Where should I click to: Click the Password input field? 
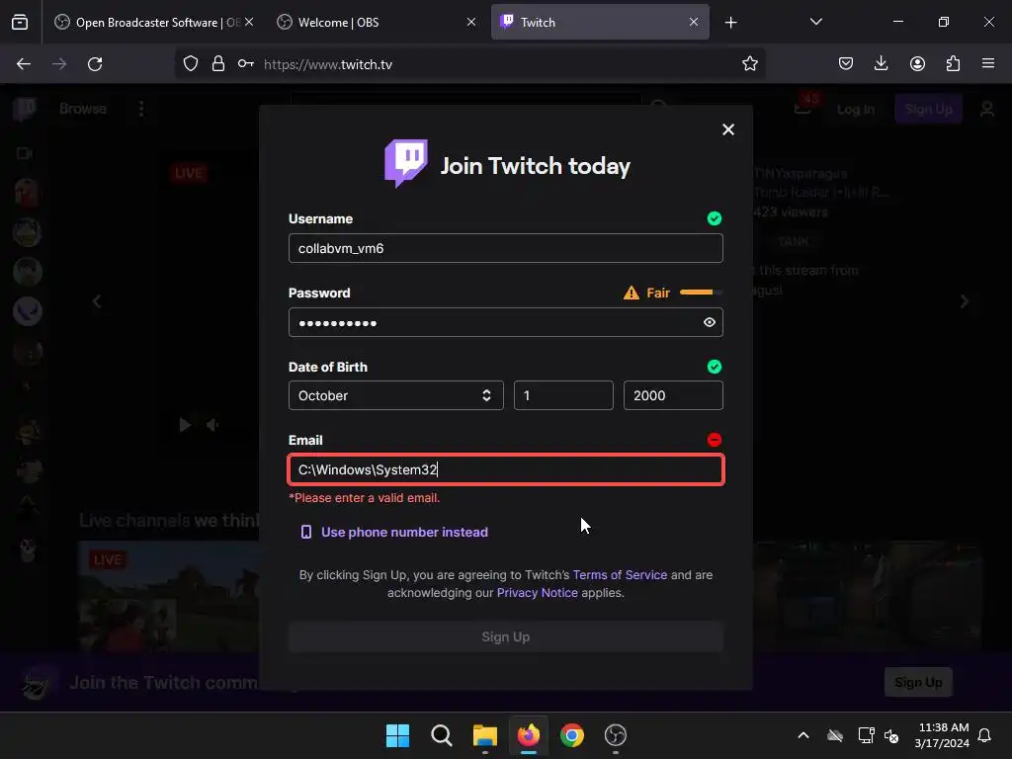[x=505, y=322]
